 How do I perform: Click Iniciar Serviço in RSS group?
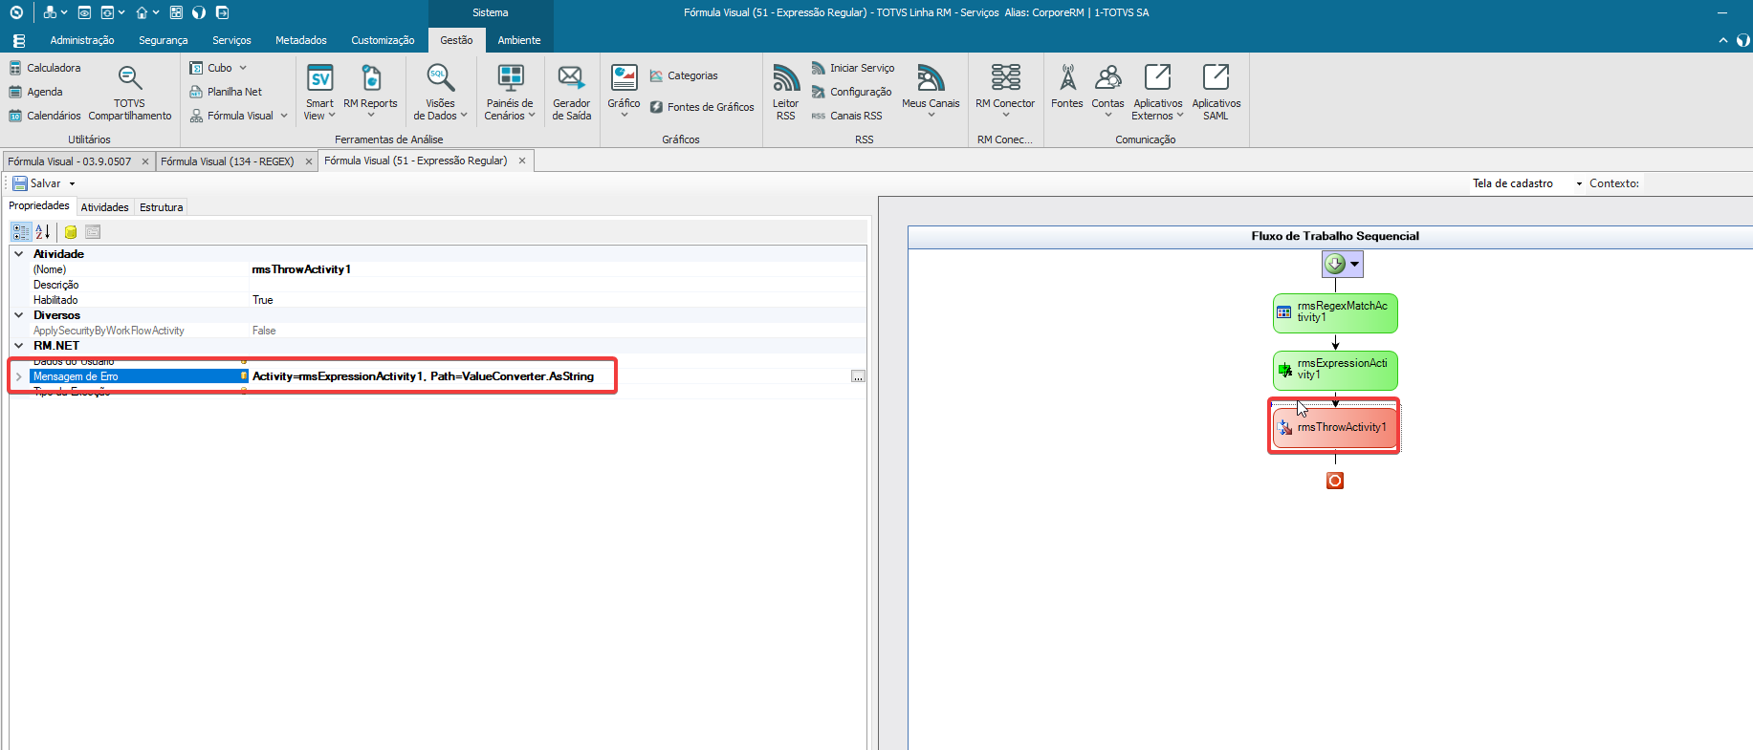click(x=853, y=68)
